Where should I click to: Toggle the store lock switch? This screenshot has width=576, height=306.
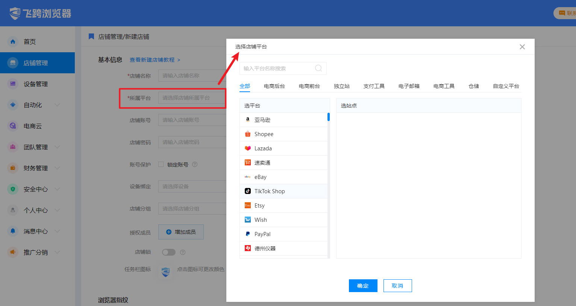click(x=169, y=252)
